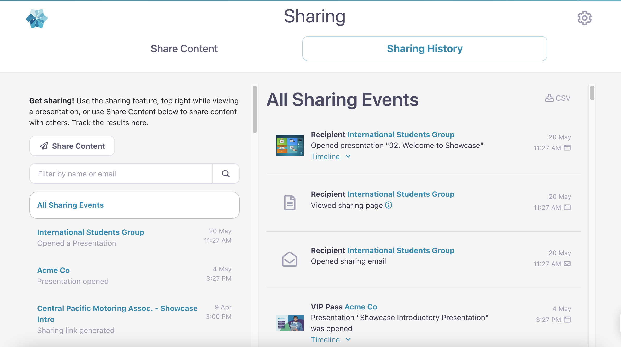Click the Welcome to Showcase presentation thumbnail
The width and height of the screenshot is (621, 347).
click(x=290, y=145)
